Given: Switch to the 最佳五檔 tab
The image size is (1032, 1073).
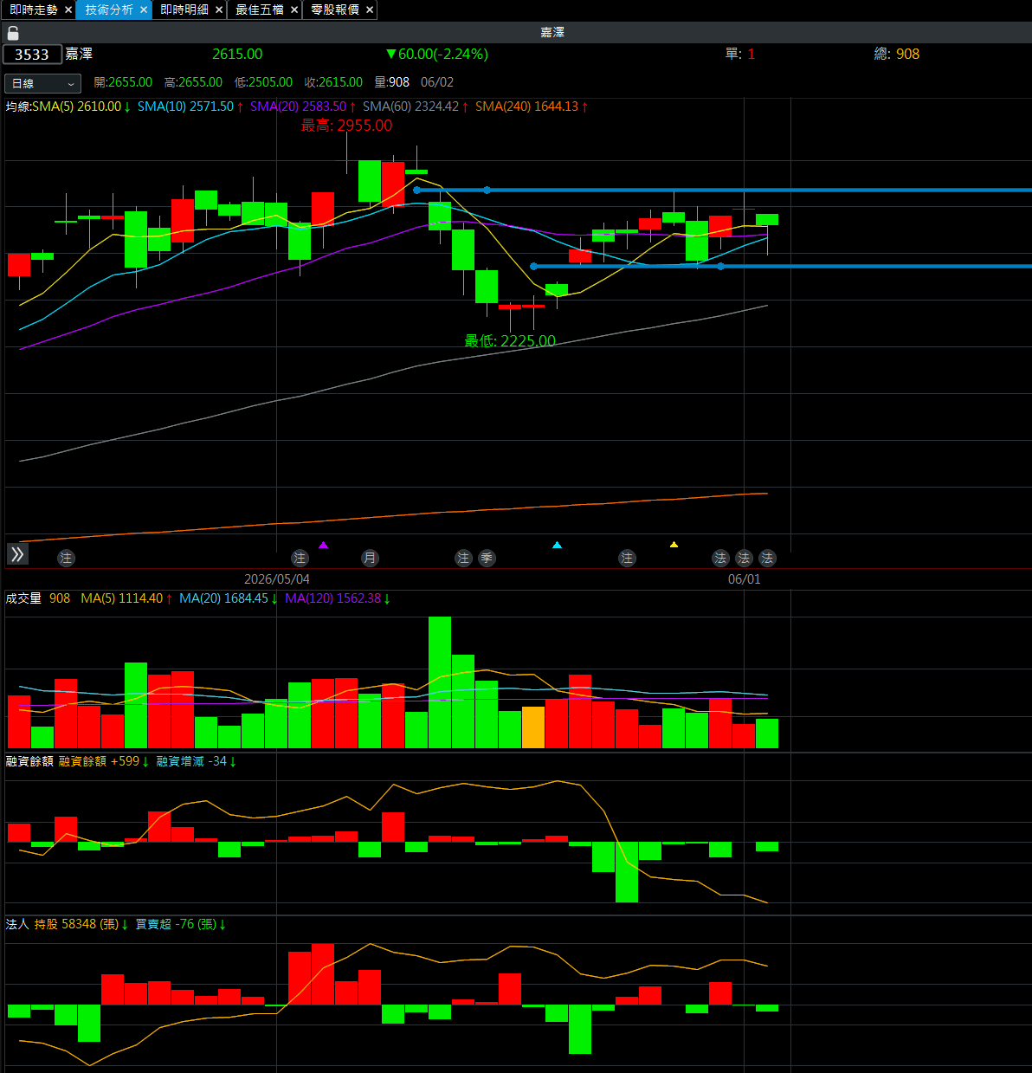Looking at the screenshot, I should [260, 10].
